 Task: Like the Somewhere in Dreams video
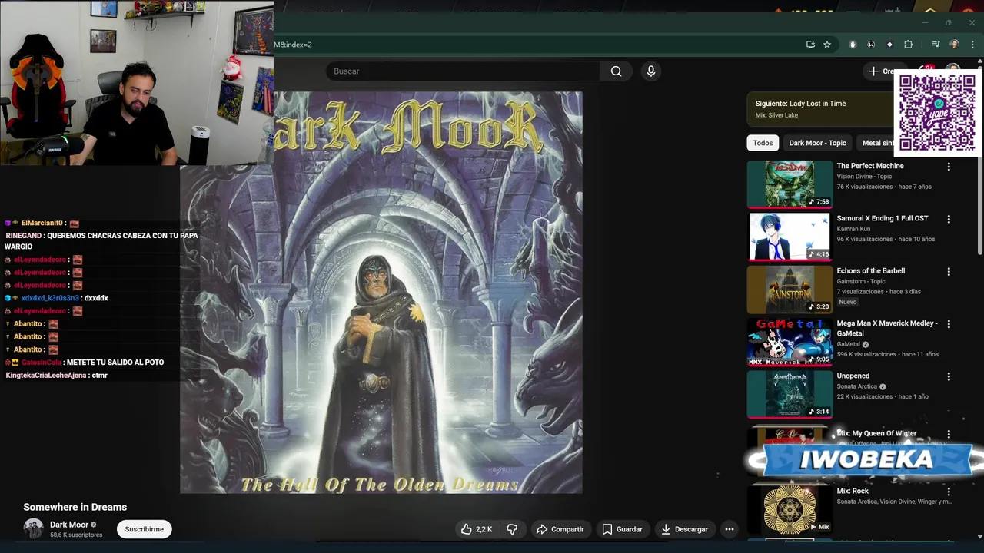(477, 529)
